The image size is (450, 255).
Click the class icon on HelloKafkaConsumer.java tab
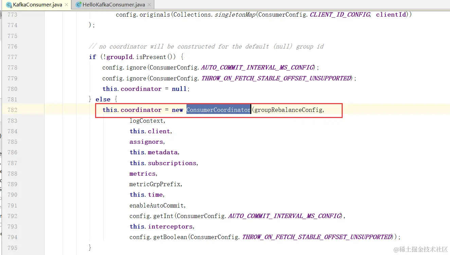click(78, 5)
